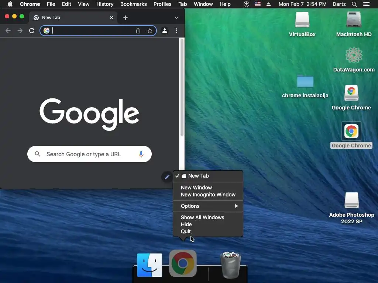Click the date and time in menu bar
The height and width of the screenshot is (283, 378).
pos(303,4)
